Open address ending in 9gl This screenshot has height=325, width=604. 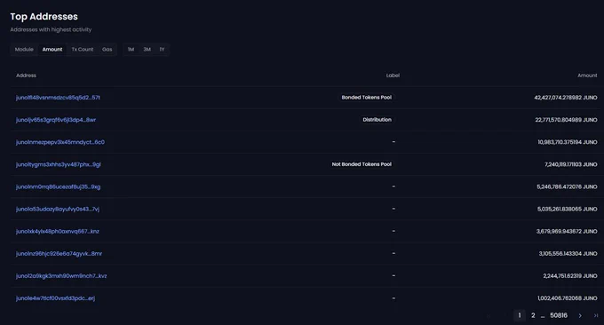click(58, 164)
